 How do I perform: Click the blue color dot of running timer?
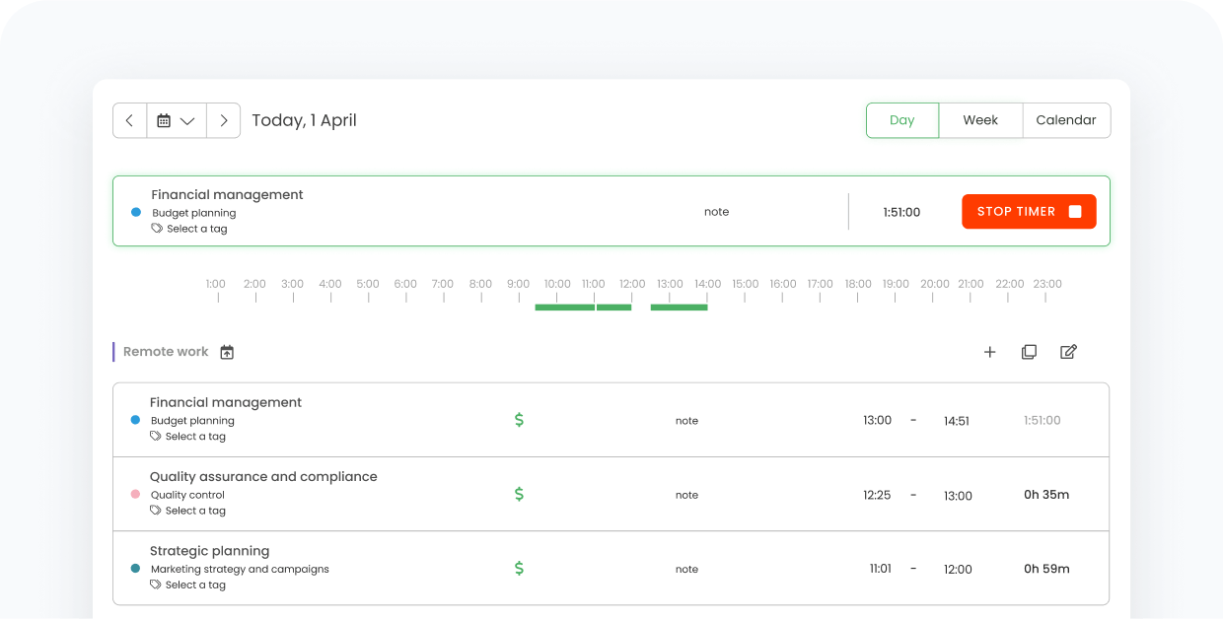tap(136, 212)
